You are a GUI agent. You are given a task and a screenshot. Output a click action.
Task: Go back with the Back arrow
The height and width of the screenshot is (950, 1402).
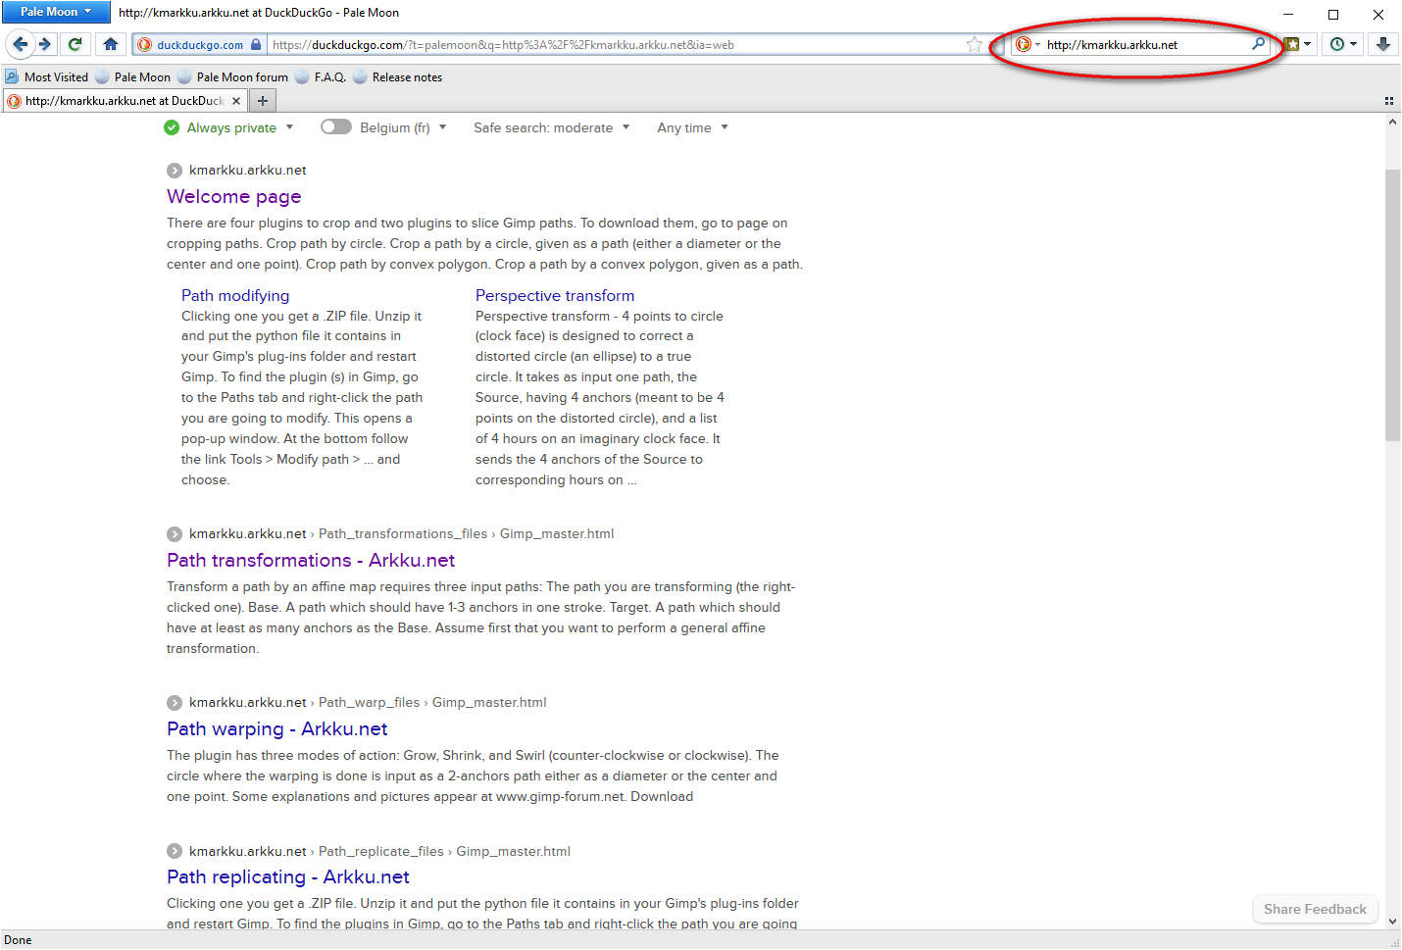pyautogui.click(x=20, y=44)
